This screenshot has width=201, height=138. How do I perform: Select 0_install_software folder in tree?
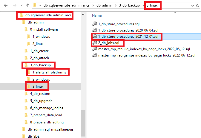[x=44, y=29]
